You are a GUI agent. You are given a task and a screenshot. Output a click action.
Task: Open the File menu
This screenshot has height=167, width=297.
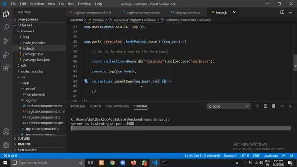pyautogui.click(x=13, y=4)
